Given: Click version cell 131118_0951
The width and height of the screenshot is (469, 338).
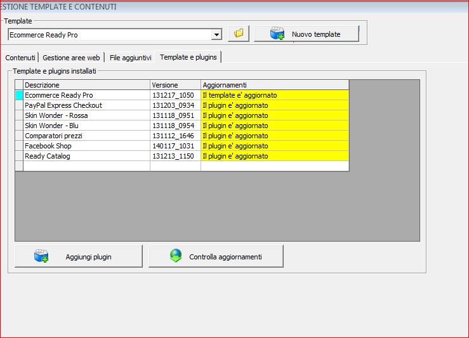Looking at the screenshot, I should pos(175,115).
